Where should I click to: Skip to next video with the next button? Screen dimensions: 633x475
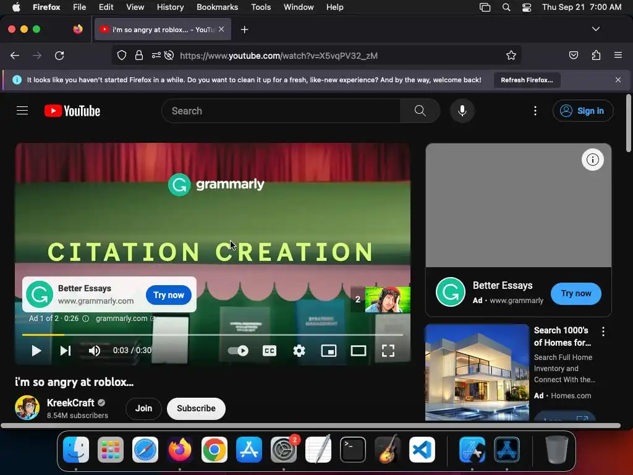(x=66, y=351)
